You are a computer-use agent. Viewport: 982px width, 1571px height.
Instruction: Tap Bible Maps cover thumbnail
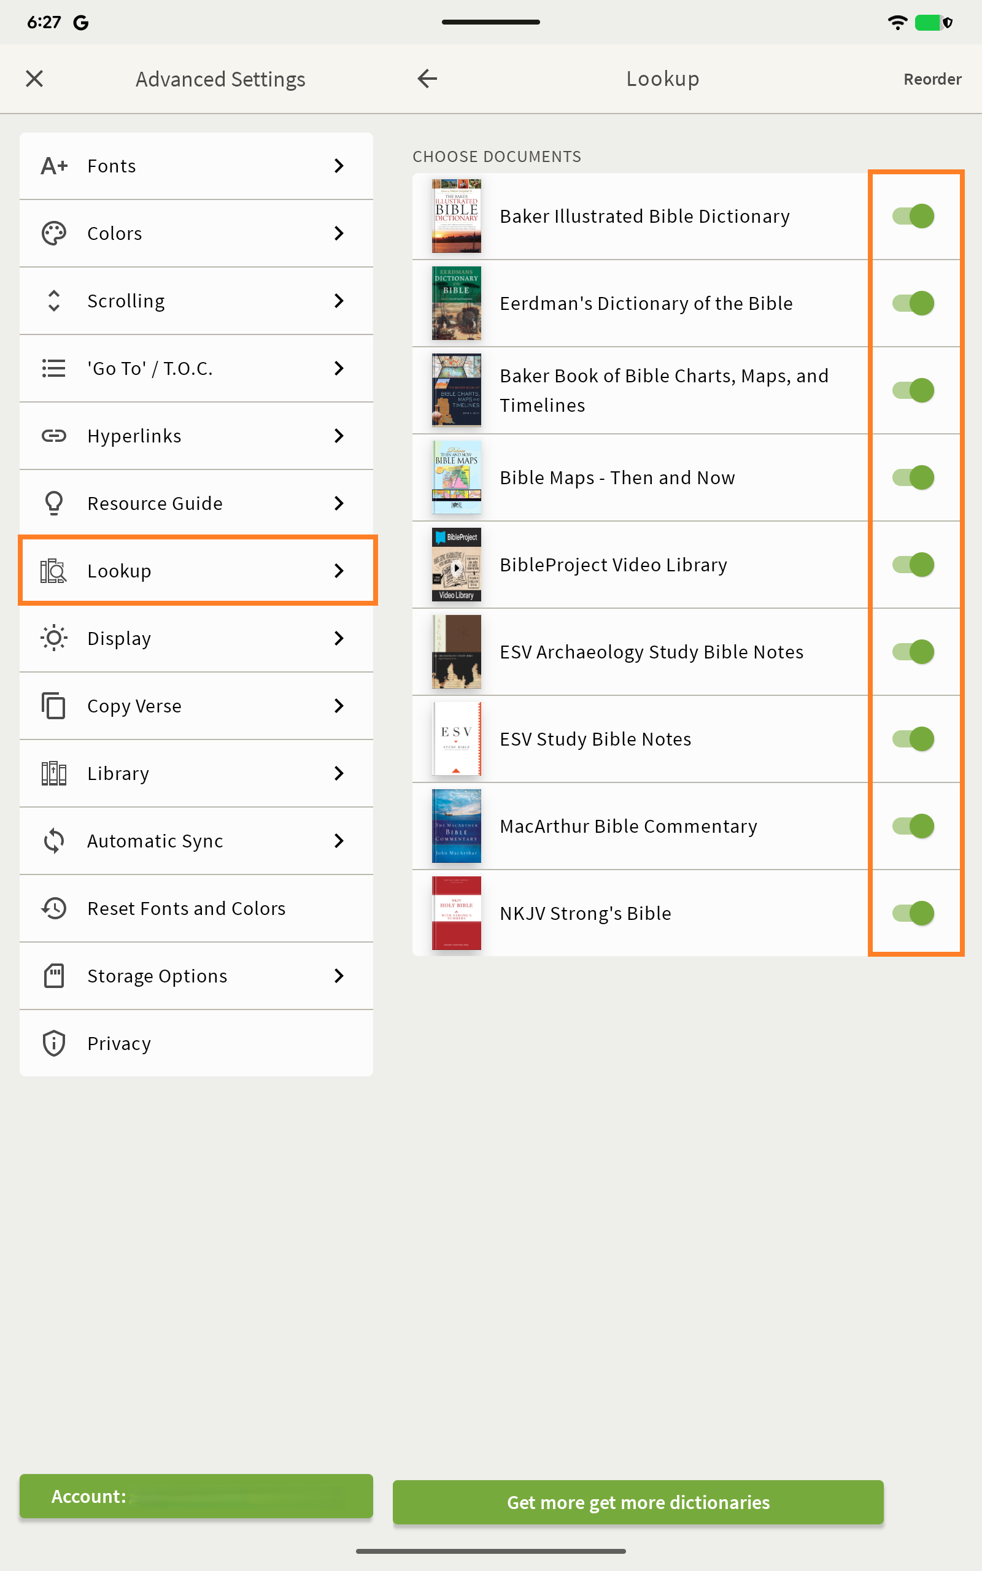[x=457, y=478]
